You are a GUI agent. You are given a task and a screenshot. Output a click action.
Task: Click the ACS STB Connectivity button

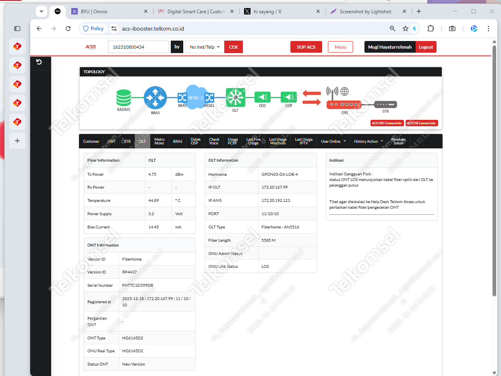(x=422, y=123)
